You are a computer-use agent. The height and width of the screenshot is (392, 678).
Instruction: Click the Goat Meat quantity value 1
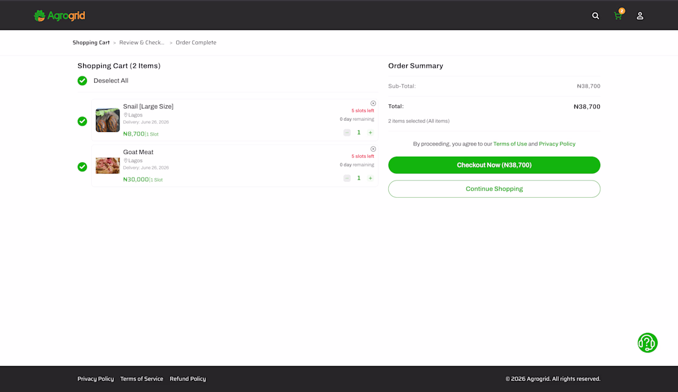pos(359,178)
